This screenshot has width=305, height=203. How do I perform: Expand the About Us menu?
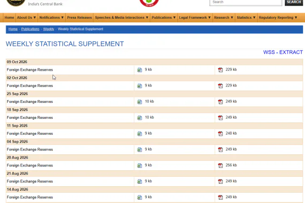[26, 17]
